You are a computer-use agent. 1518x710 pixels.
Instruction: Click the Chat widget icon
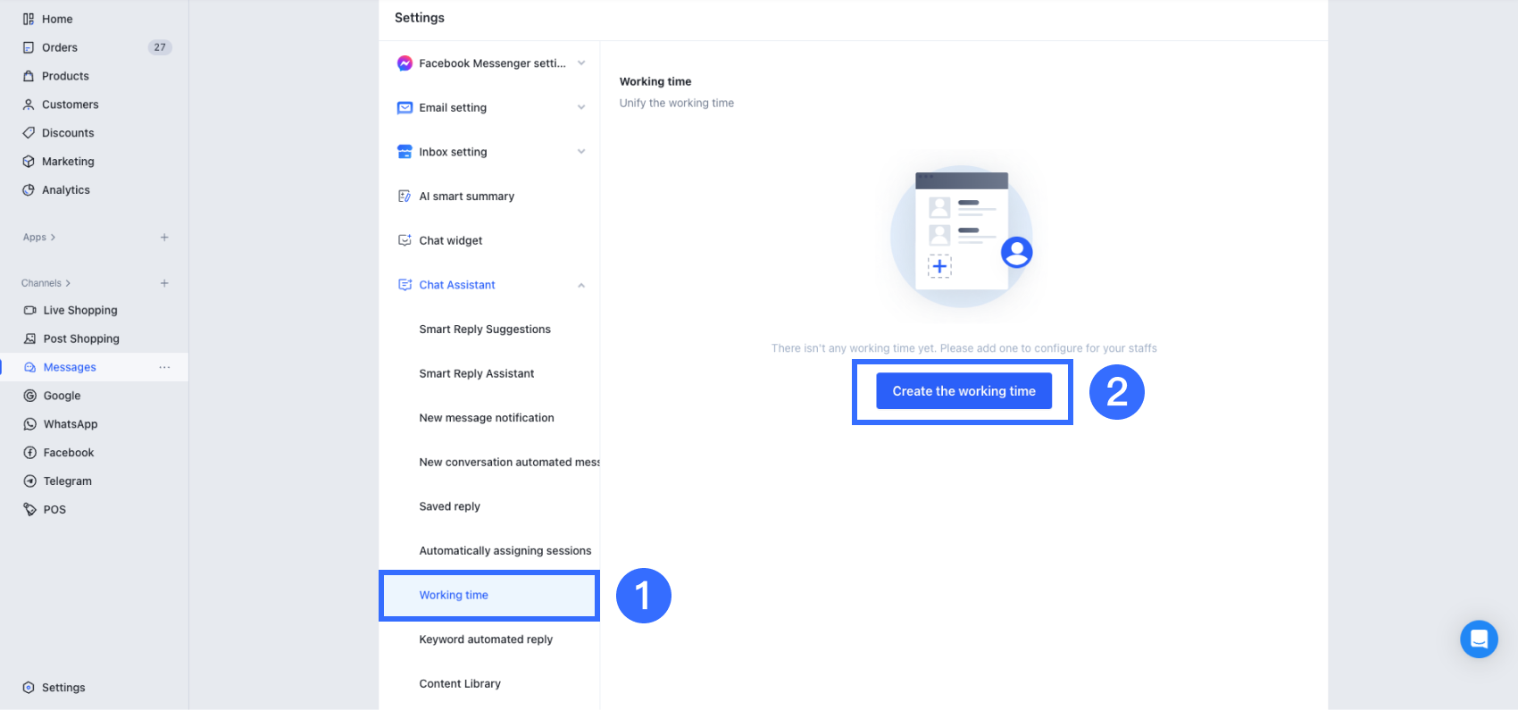(405, 240)
